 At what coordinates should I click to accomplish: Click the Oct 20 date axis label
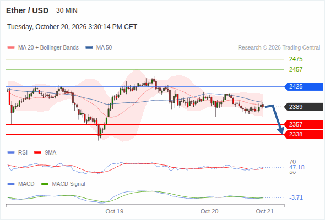point(209,211)
